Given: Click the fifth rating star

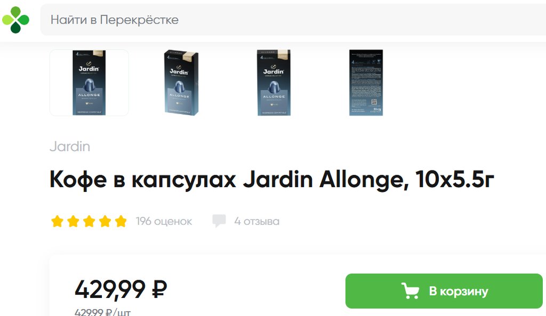Looking at the screenshot, I should click(x=121, y=221).
